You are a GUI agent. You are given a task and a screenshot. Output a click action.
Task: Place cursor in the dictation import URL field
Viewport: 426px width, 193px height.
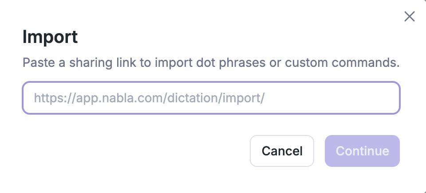tap(211, 98)
